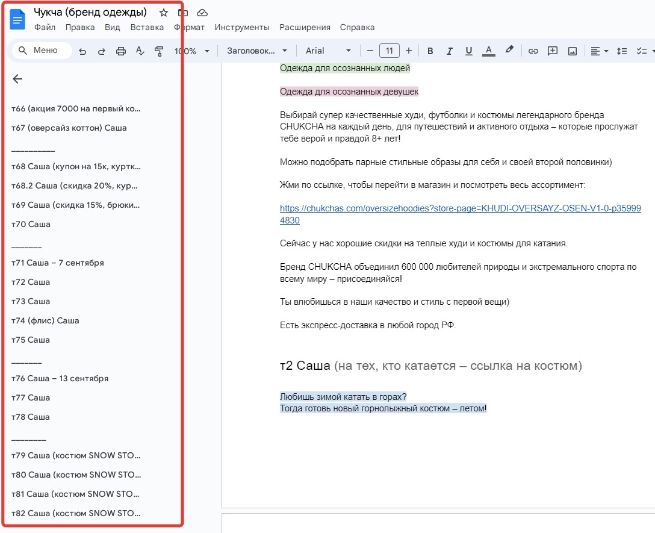Screen dimensions: 655x533
Task: Select outline item т70 Саша
Action: pyautogui.click(x=31, y=224)
